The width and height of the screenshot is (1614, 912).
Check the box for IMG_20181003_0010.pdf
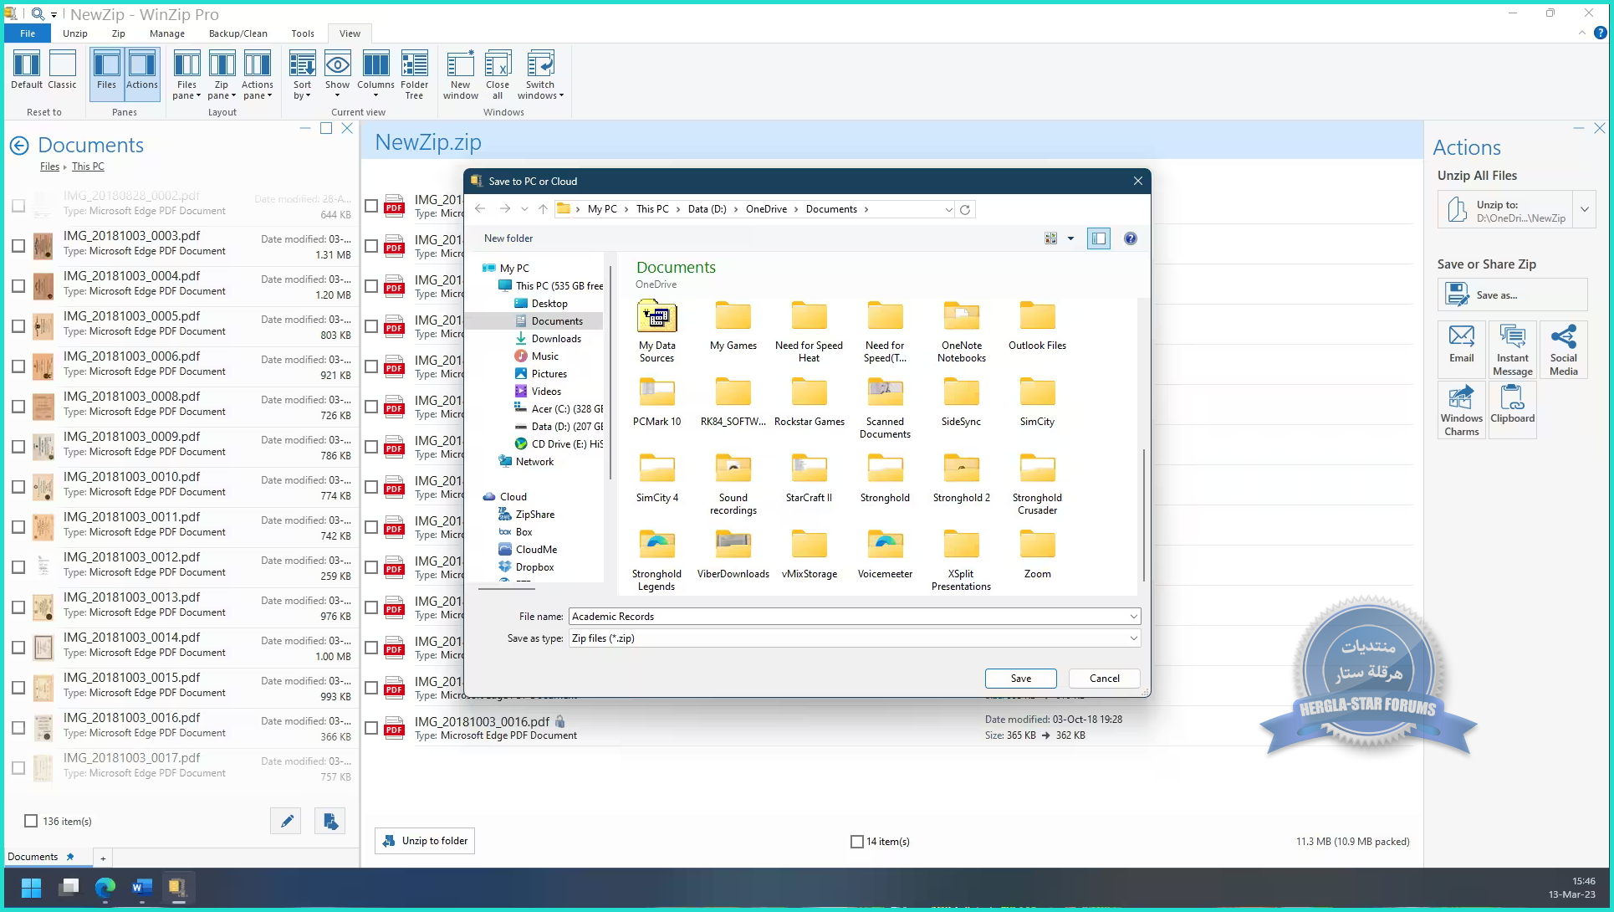(x=18, y=487)
